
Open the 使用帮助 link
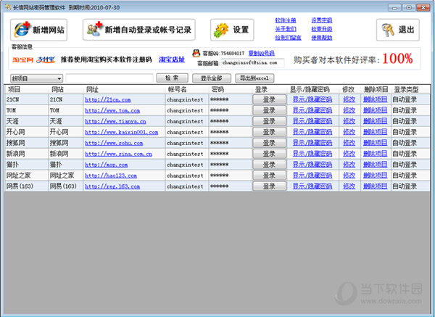click(x=321, y=38)
